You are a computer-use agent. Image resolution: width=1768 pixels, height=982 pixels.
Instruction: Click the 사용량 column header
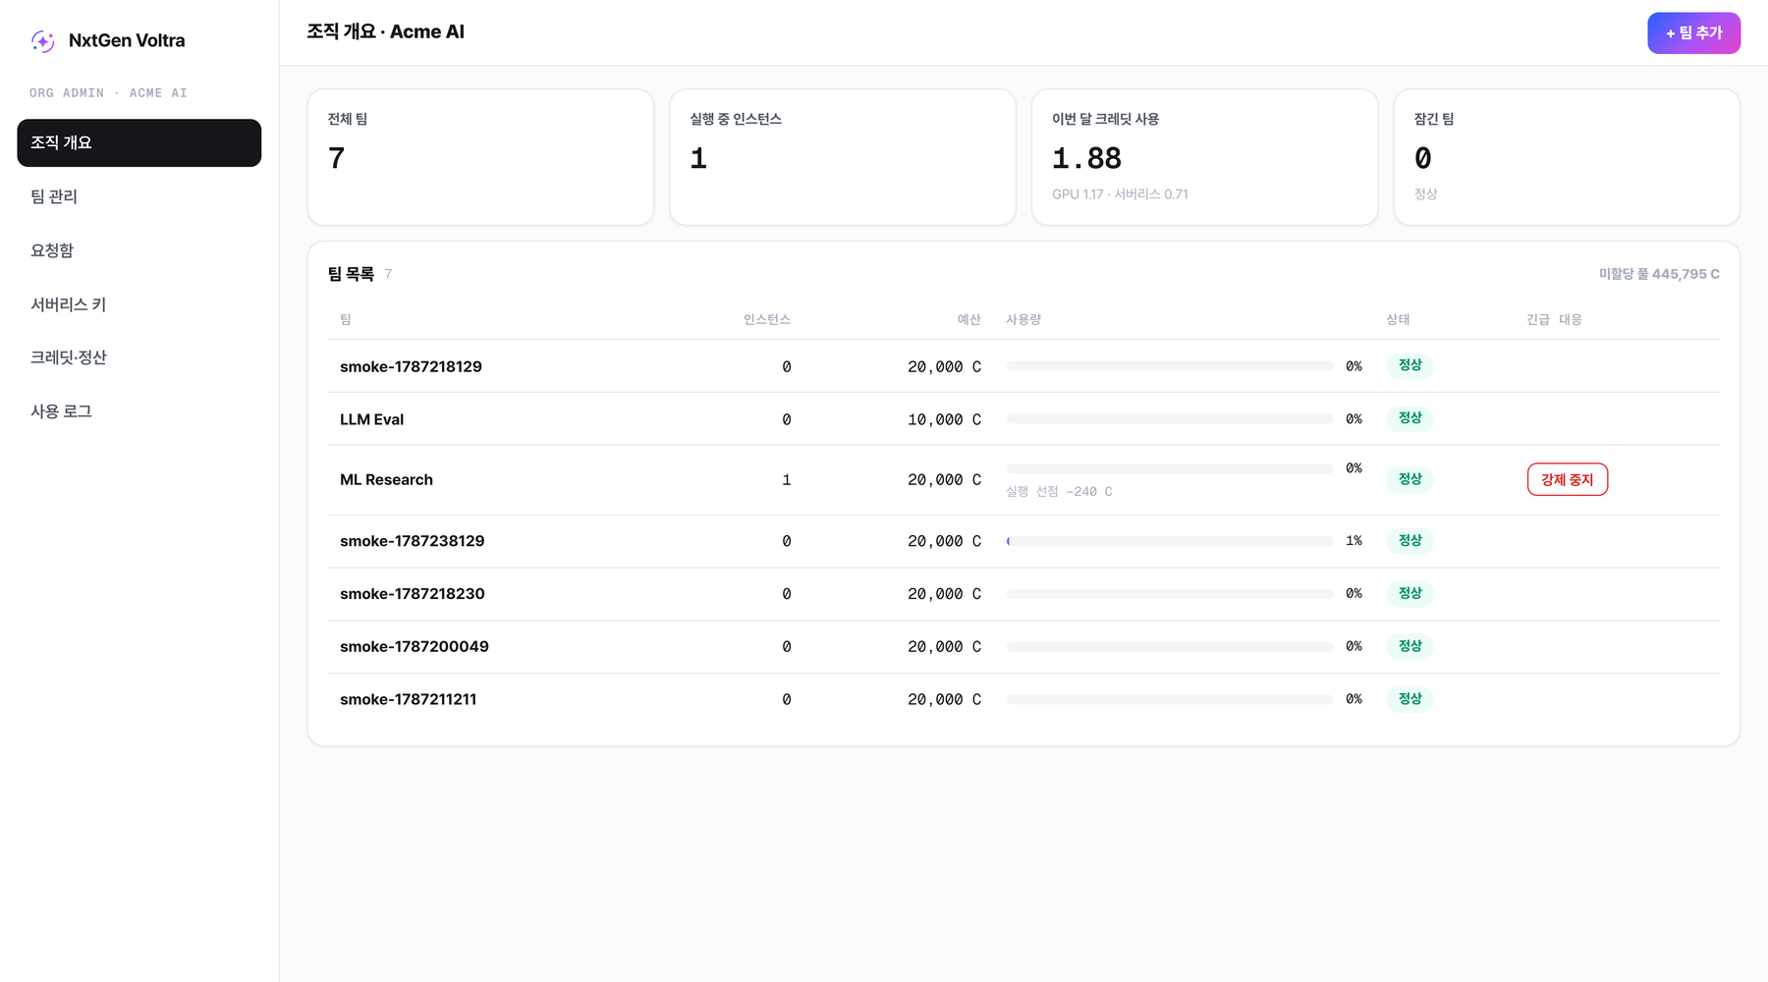coord(1023,319)
